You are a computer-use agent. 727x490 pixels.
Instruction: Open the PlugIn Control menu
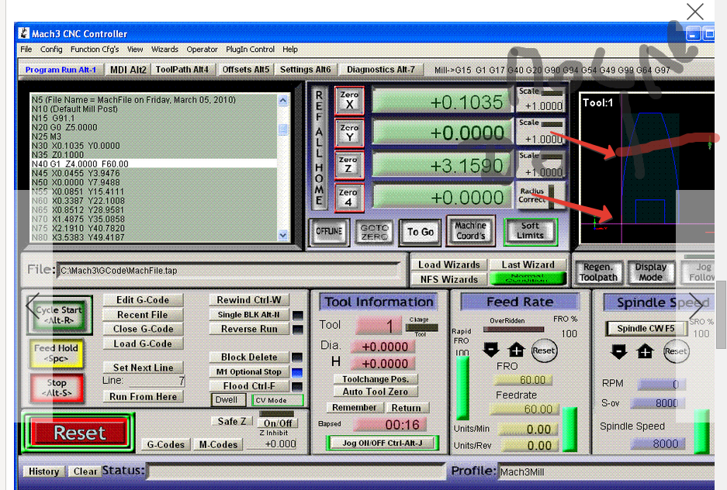(250, 49)
